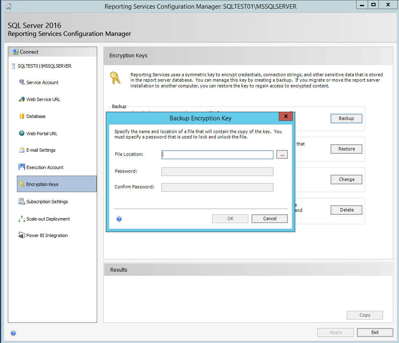Click the Web Portal URL globe icon

(x=22, y=133)
